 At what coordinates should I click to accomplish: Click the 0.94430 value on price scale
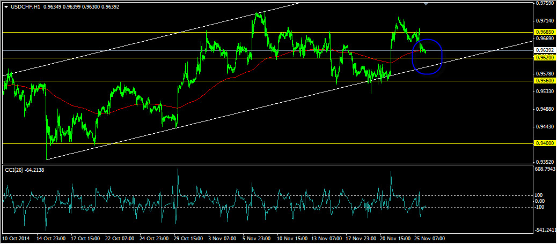click(545, 127)
